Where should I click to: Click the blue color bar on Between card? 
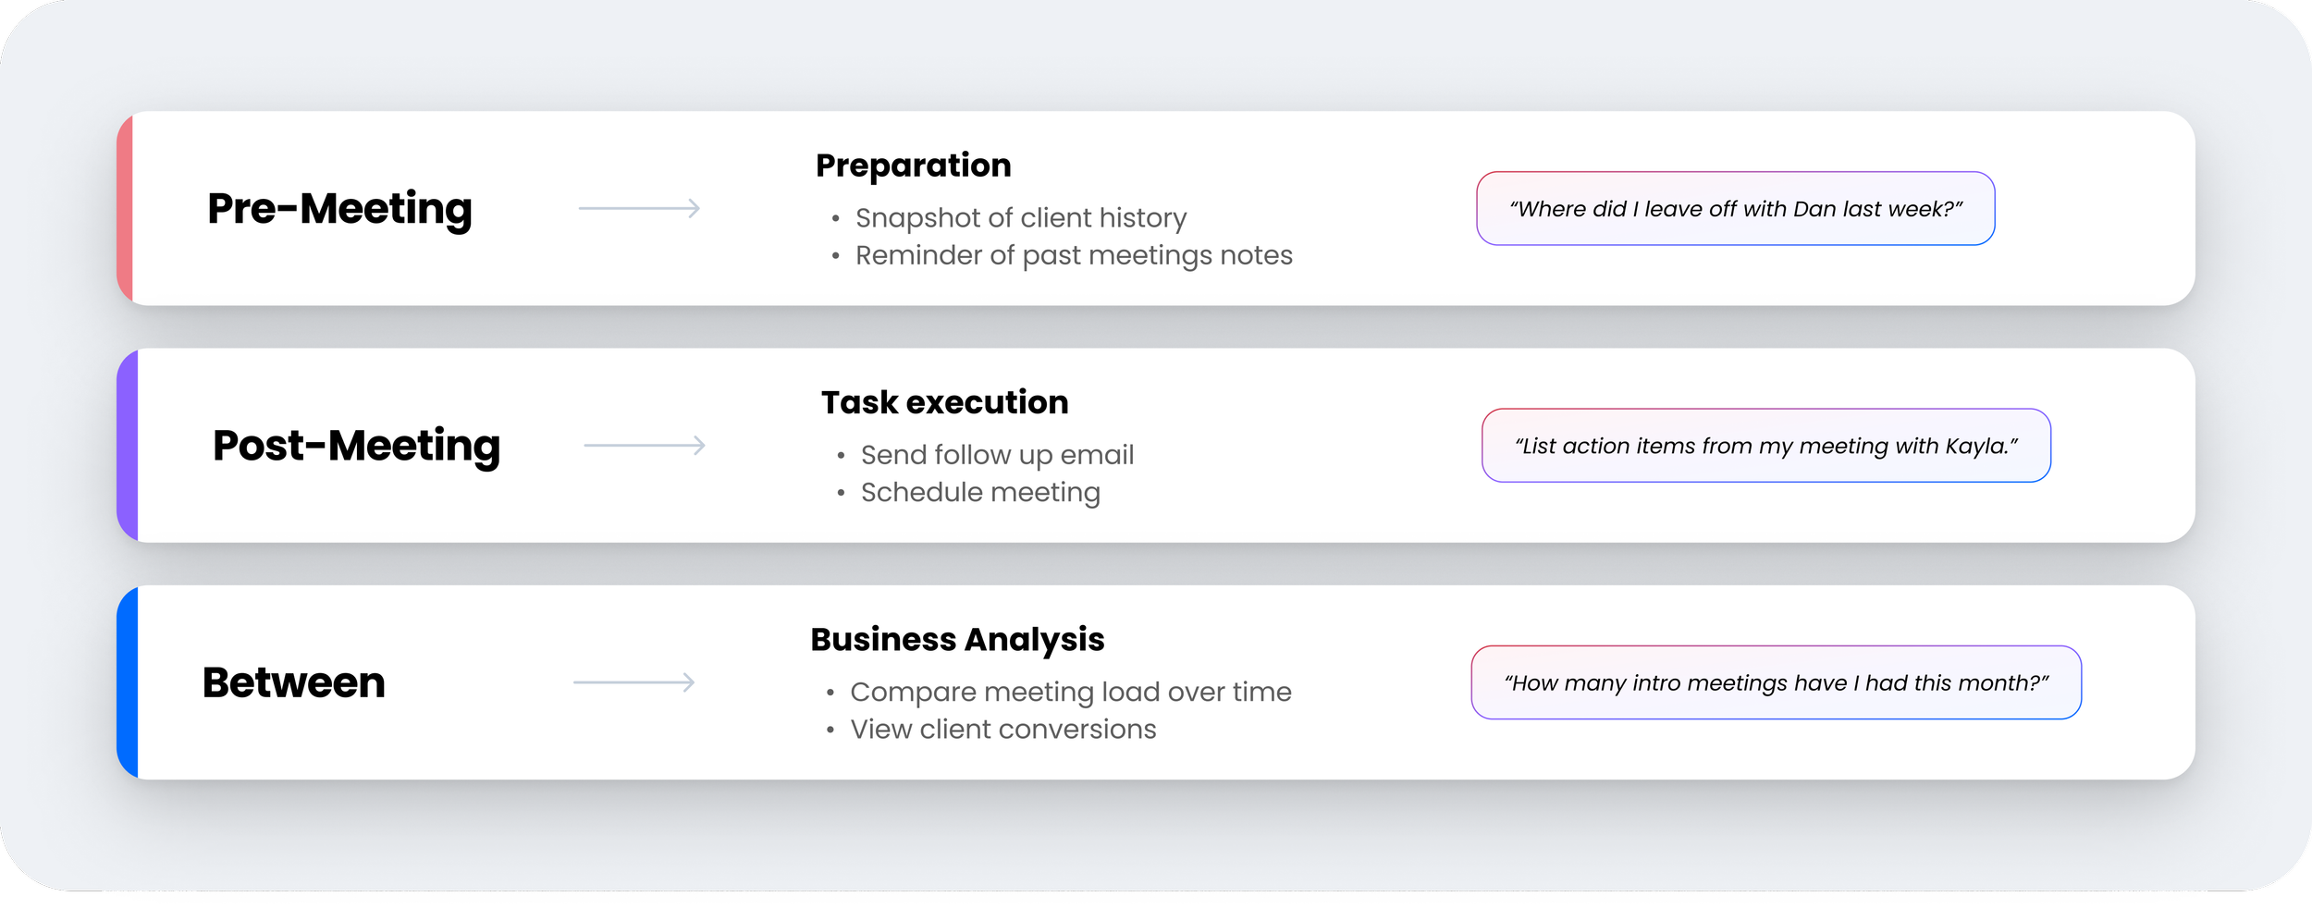128,682
